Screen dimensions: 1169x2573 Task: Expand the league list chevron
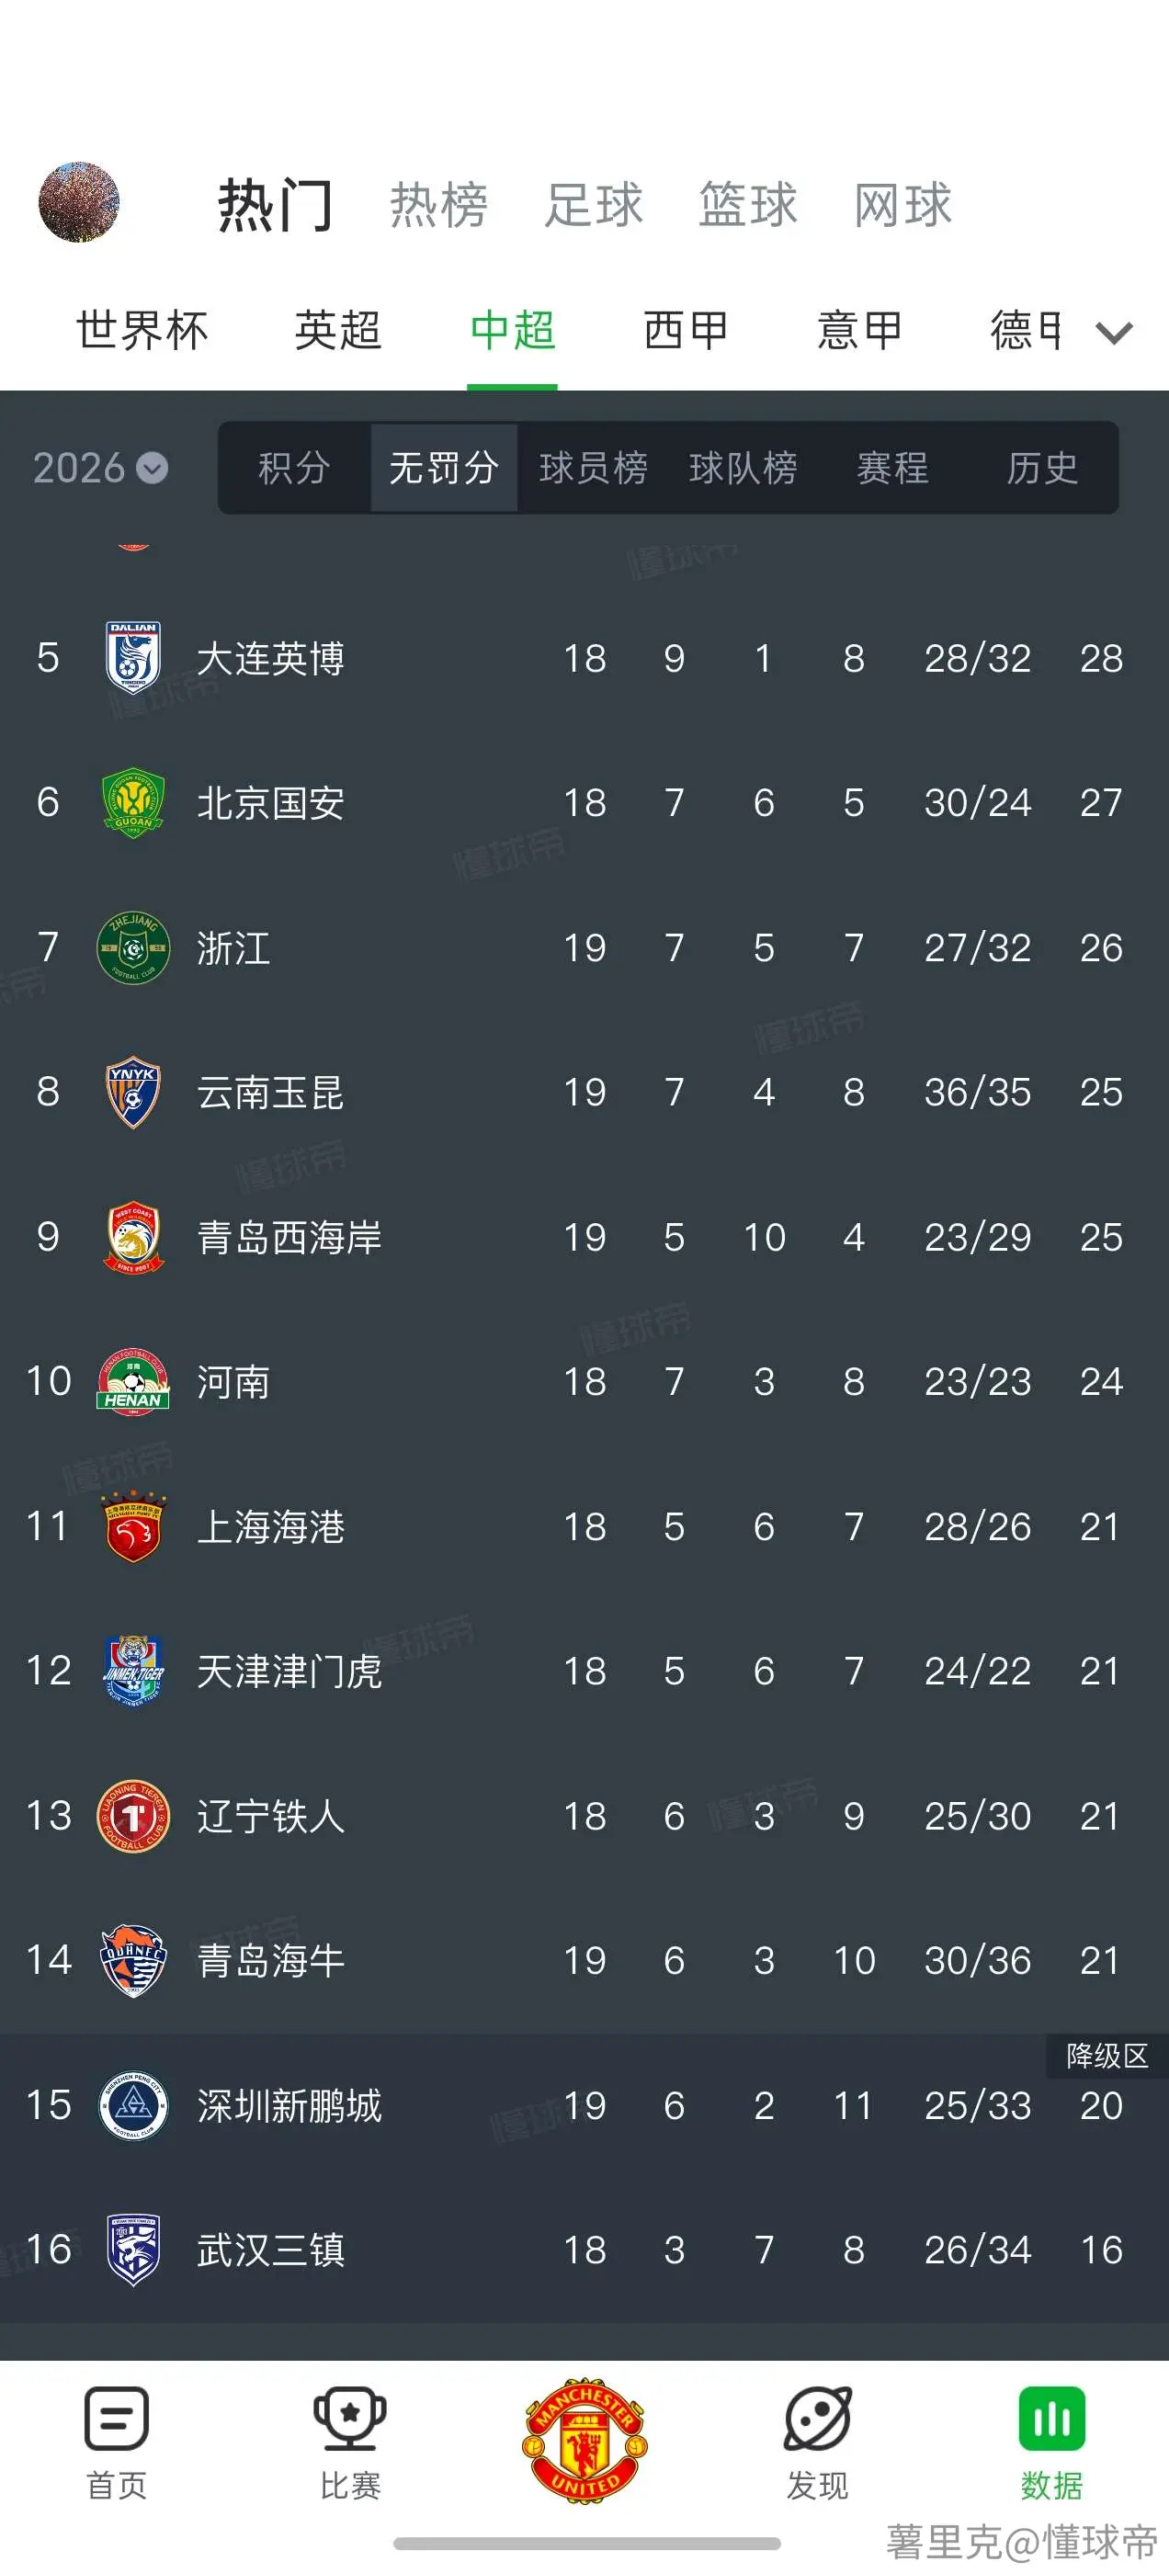pos(1114,332)
